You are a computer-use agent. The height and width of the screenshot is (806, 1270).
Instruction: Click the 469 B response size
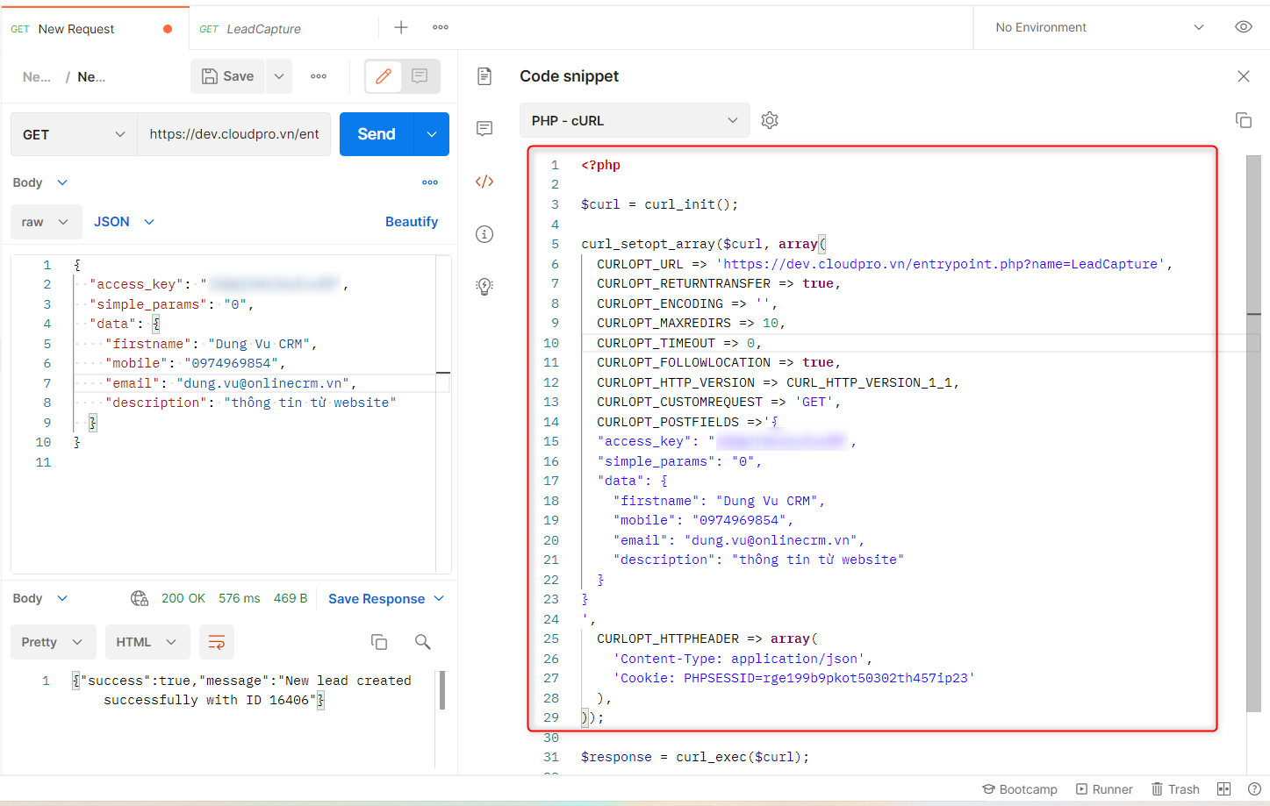pyautogui.click(x=291, y=598)
